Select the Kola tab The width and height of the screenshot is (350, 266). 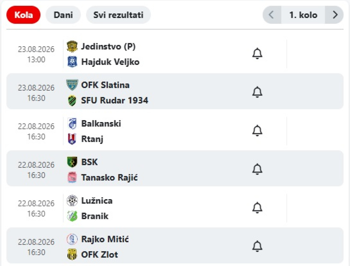pos(24,15)
